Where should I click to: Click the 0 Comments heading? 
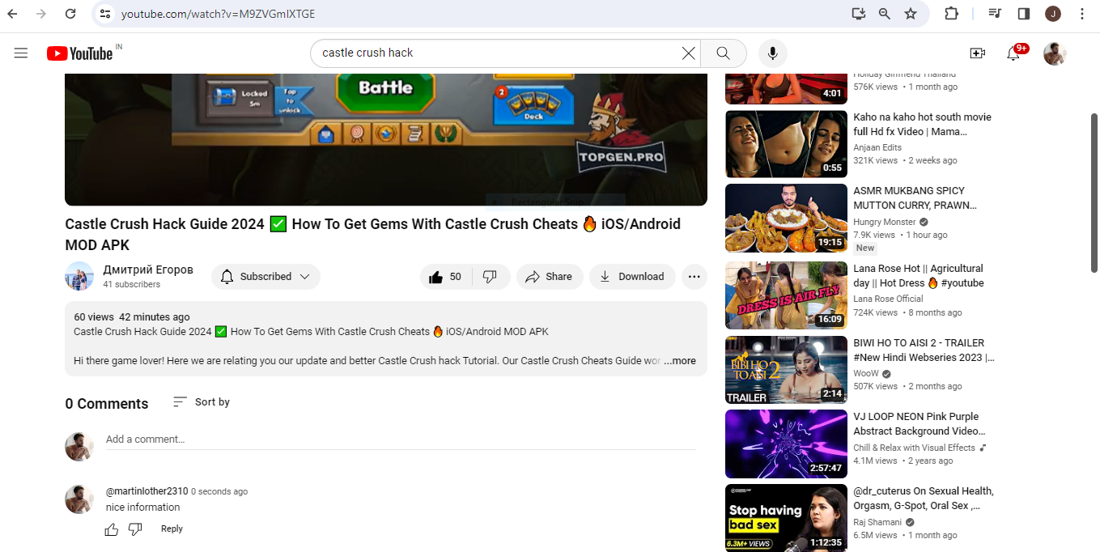click(107, 404)
